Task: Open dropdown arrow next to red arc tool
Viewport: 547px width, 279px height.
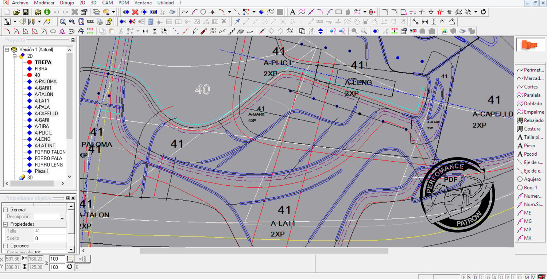Action: coord(229,12)
